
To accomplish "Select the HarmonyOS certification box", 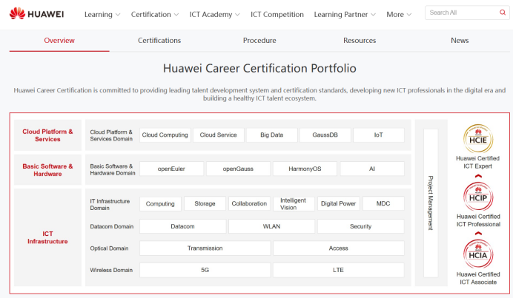I will click(305, 169).
